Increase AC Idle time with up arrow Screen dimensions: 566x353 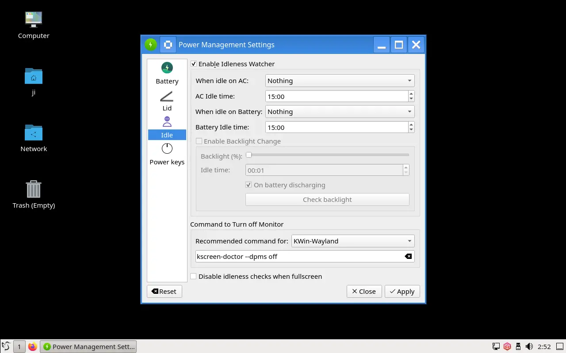pos(411,93)
